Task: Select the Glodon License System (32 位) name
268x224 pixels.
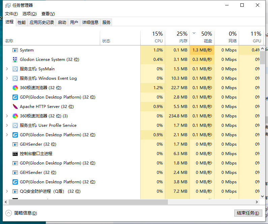Action: pos(50,60)
